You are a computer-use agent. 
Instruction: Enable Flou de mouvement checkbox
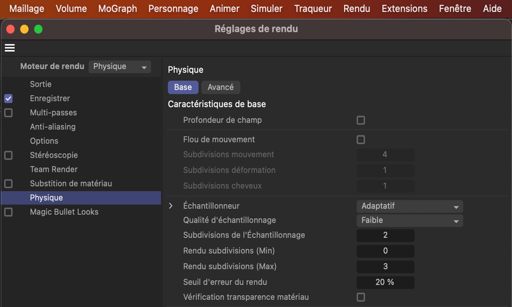(361, 140)
